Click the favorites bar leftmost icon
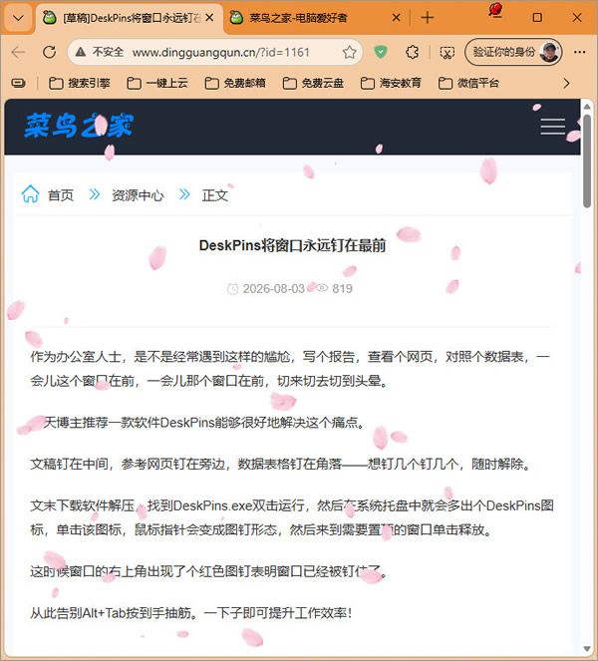The image size is (598, 661). pyautogui.click(x=18, y=83)
